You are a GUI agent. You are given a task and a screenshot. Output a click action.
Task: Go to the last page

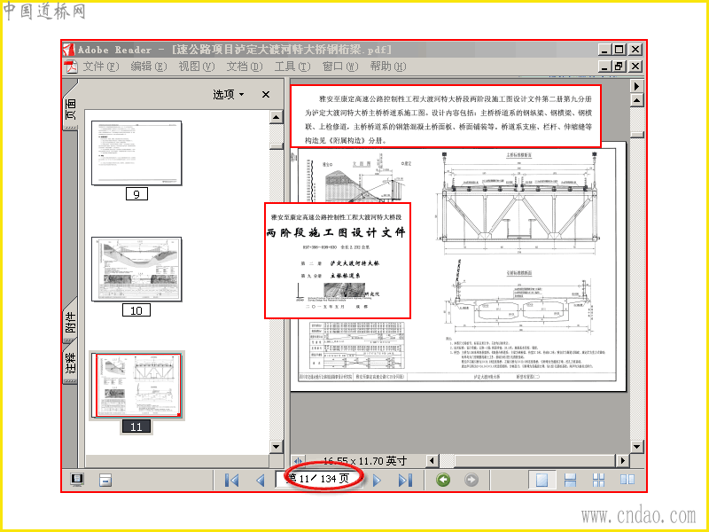405,480
